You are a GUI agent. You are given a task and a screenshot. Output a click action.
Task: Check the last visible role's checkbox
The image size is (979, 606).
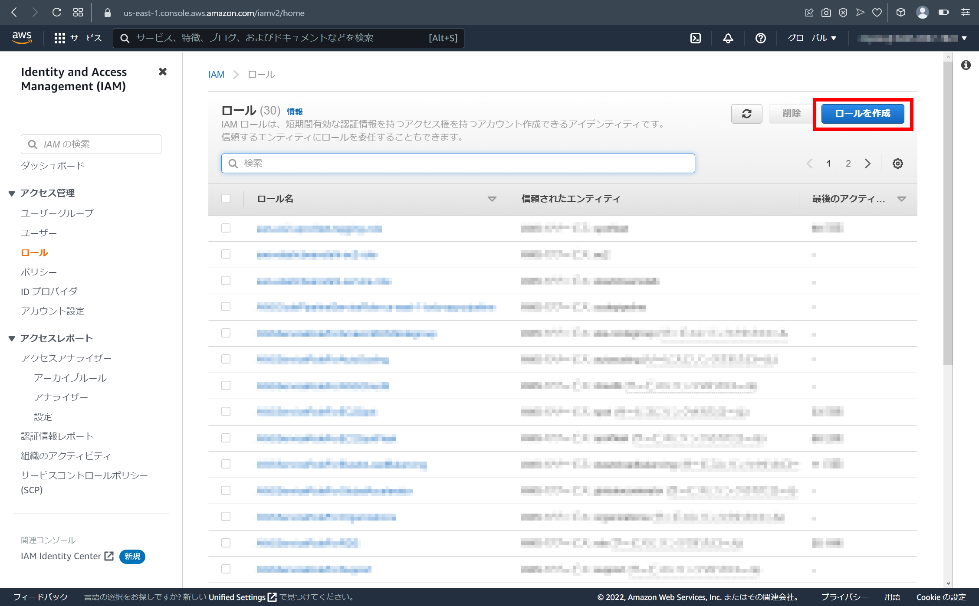pos(226,569)
